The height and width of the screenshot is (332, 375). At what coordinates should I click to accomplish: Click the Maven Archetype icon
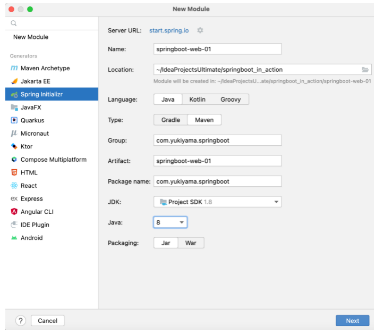tap(14, 68)
